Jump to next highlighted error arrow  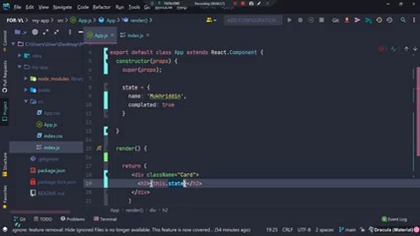click(x=415, y=49)
